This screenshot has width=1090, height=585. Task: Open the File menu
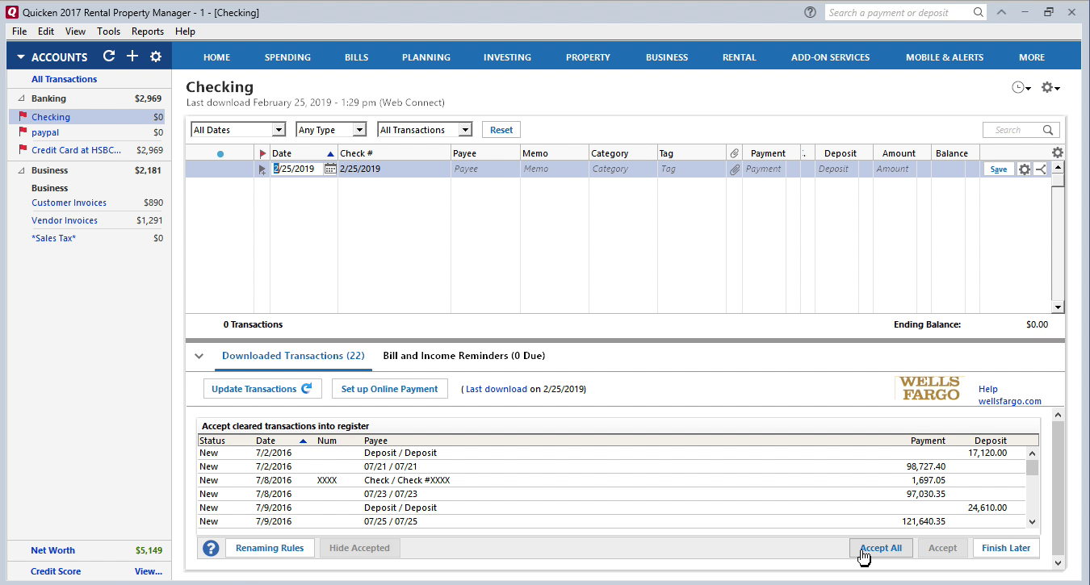[x=19, y=31]
